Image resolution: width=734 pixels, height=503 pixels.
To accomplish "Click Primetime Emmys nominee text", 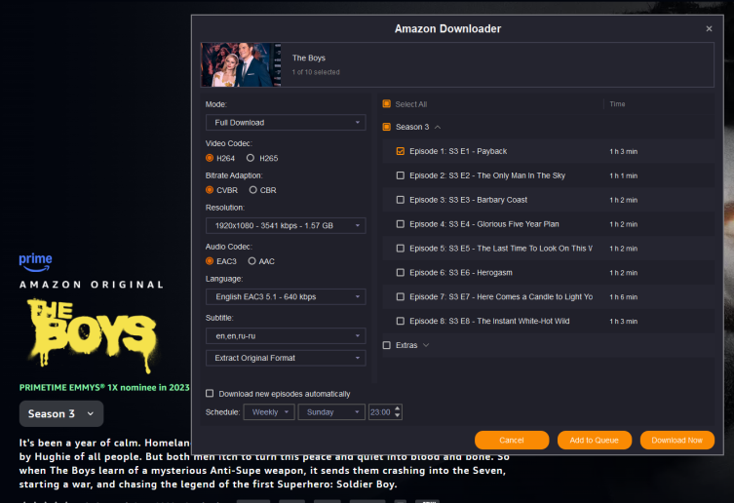I will point(104,387).
